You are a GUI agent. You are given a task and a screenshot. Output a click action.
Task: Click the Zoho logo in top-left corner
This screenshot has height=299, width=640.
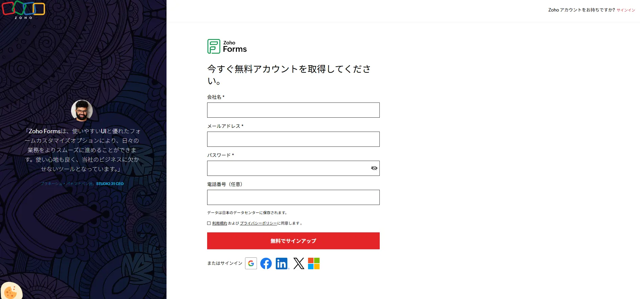coord(23,10)
